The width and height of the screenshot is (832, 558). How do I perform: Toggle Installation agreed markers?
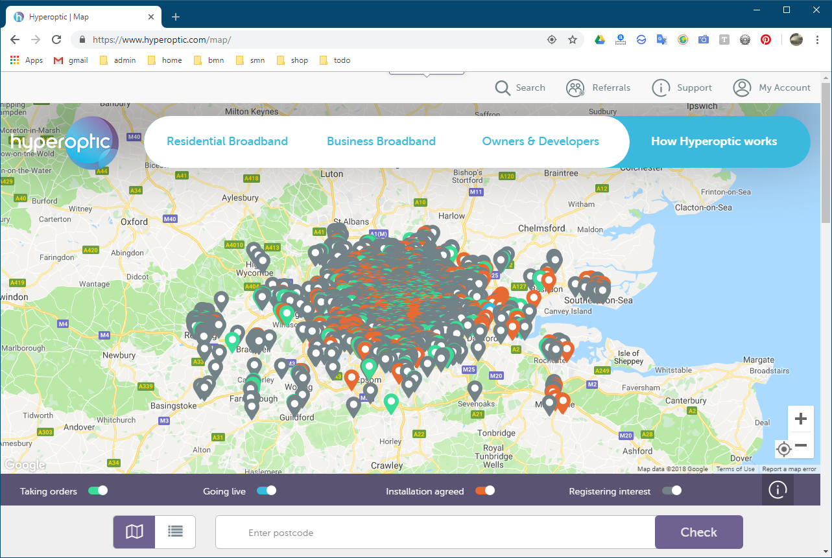485,491
